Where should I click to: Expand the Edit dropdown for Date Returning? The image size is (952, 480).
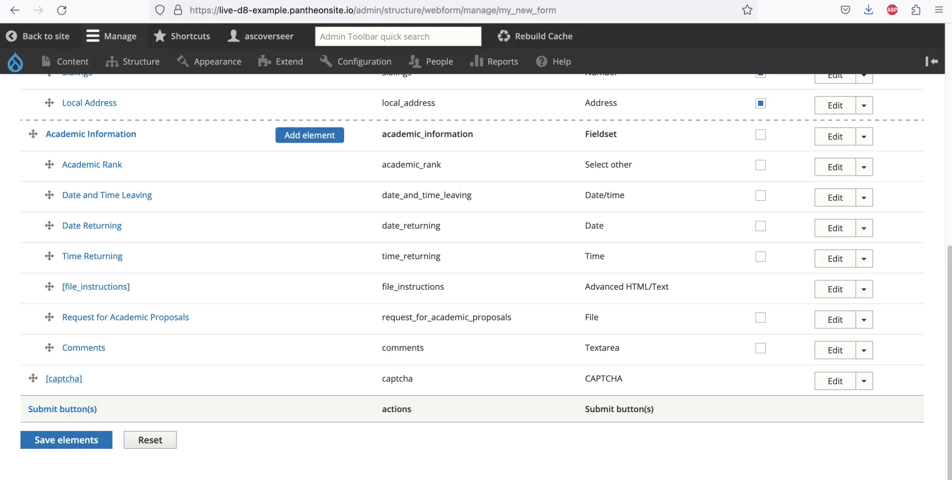864,228
